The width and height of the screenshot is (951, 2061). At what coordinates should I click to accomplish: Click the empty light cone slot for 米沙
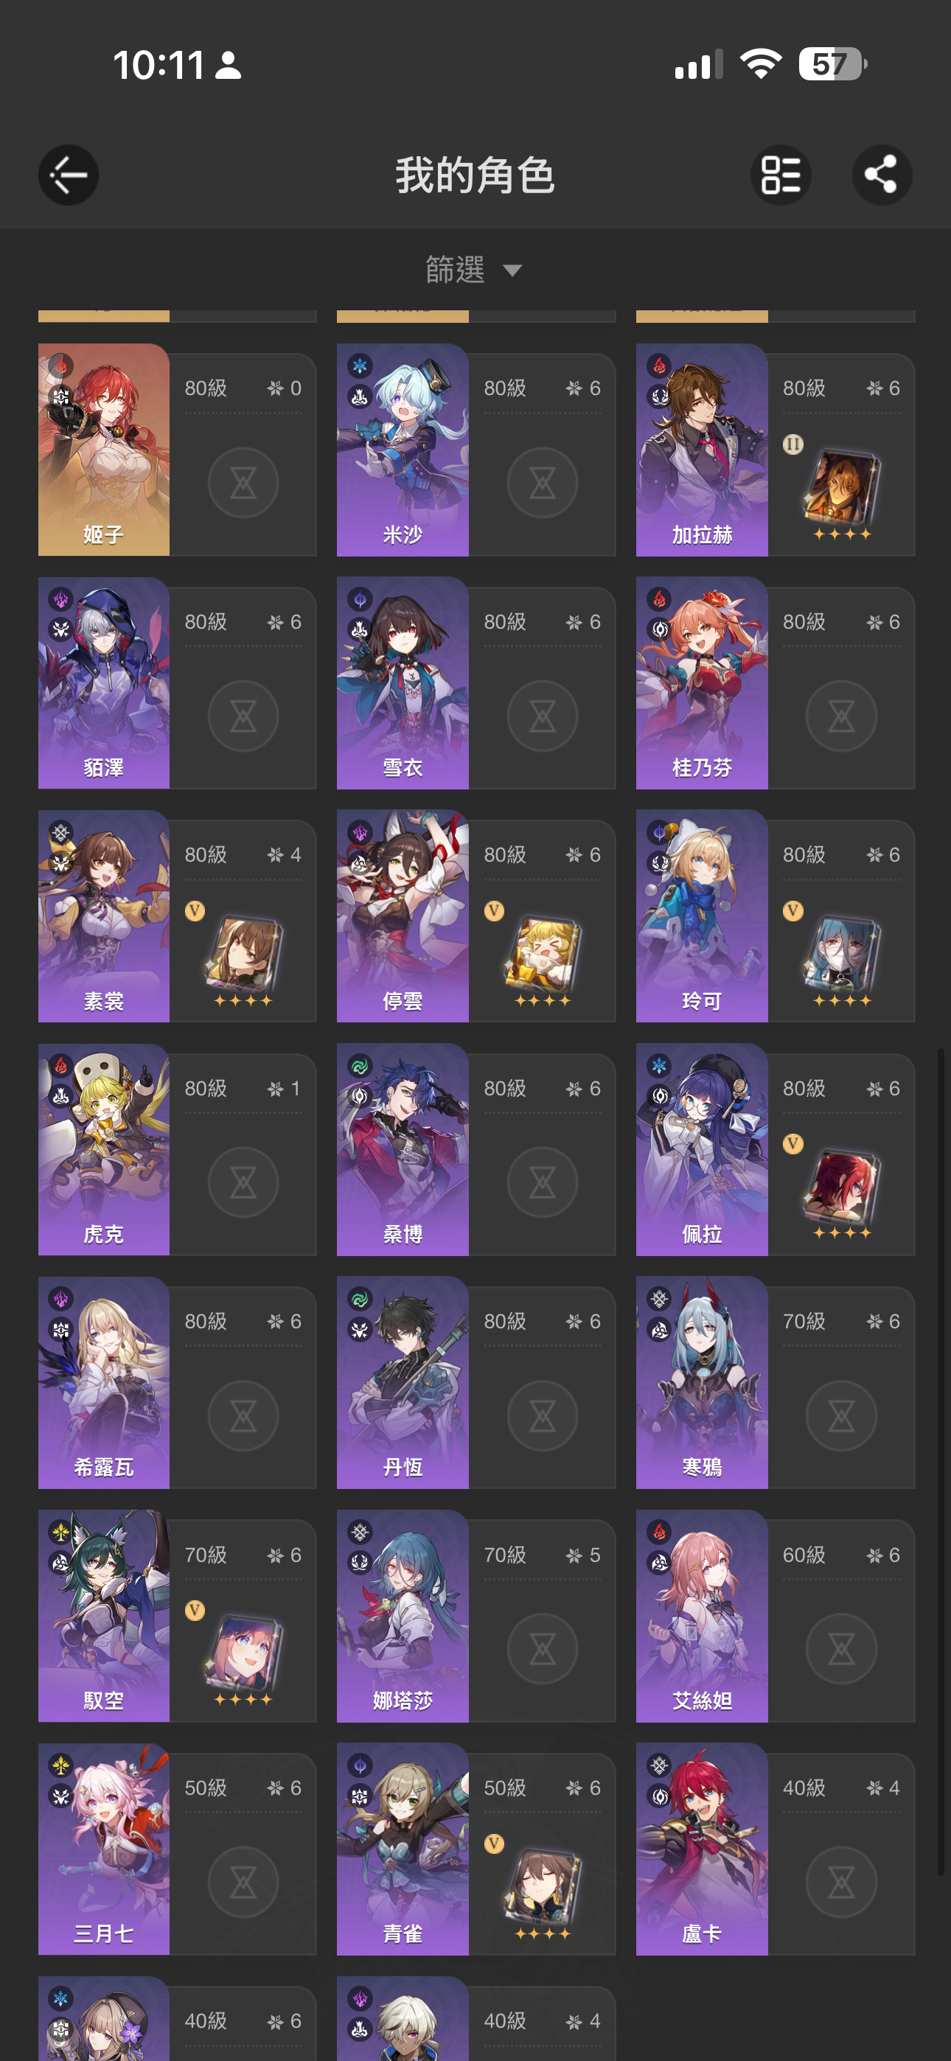click(543, 482)
